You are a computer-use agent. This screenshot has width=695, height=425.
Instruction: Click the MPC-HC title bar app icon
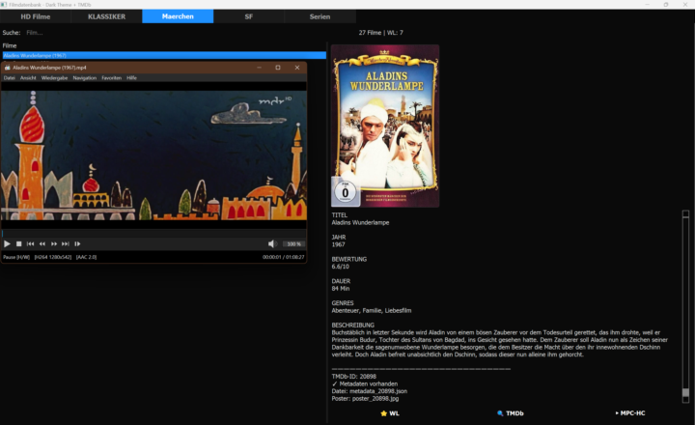pyautogui.click(x=7, y=68)
